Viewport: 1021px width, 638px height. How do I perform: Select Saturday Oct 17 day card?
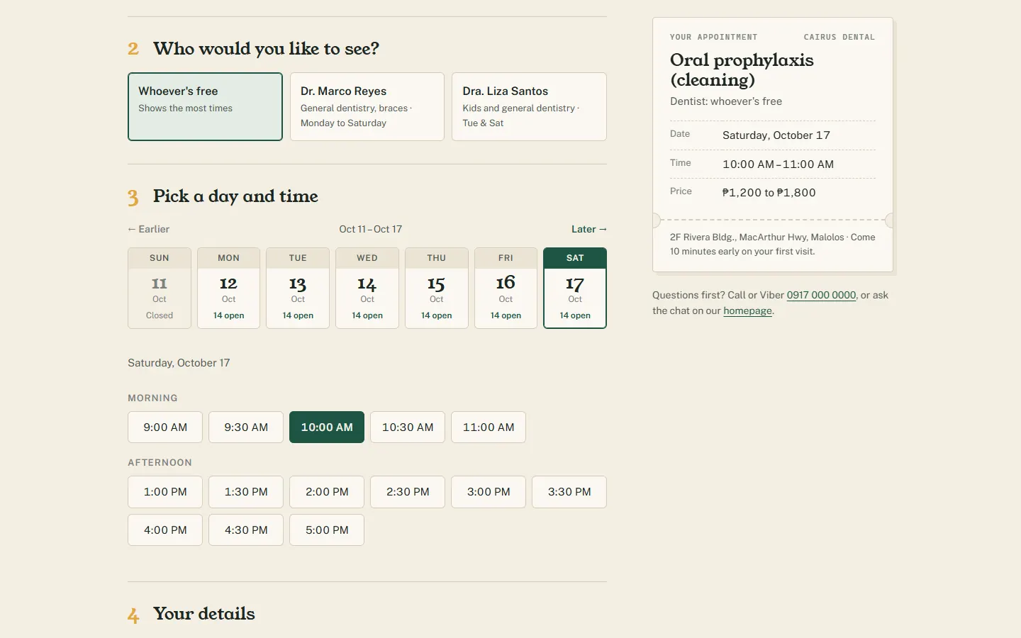[575, 288]
